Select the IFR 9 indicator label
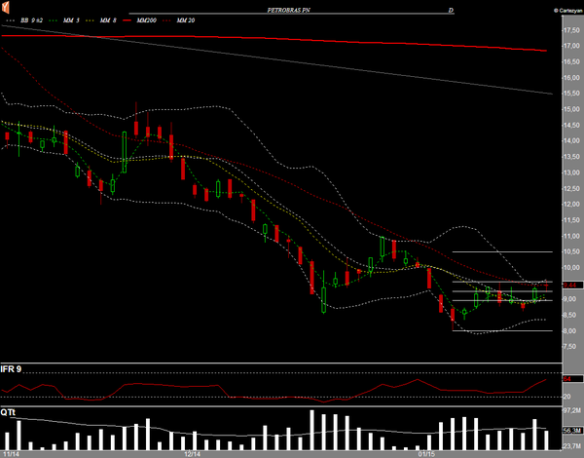584x458 pixels. pyautogui.click(x=13, y=370)
